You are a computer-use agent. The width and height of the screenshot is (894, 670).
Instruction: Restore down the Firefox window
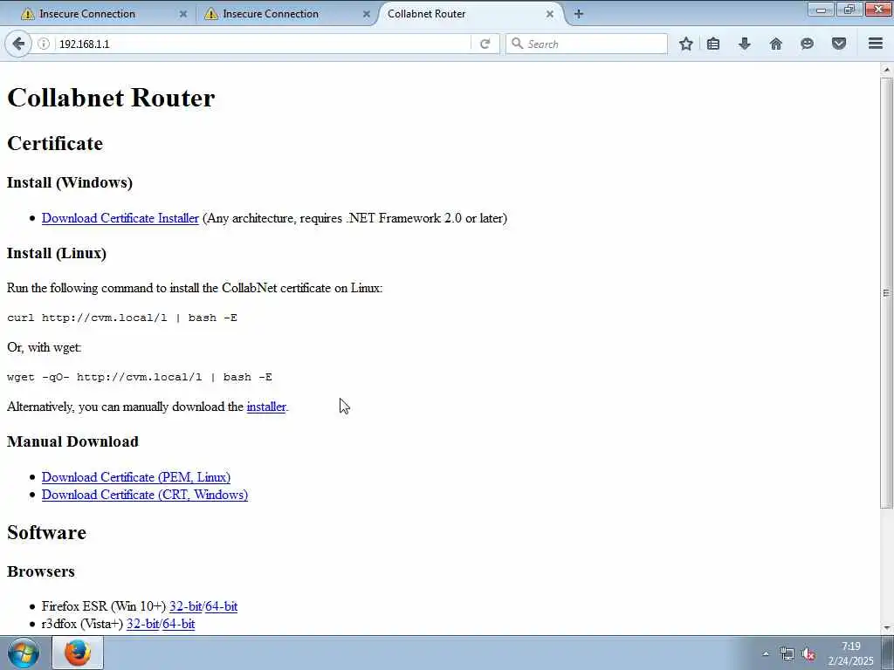(x=849, y=9)
